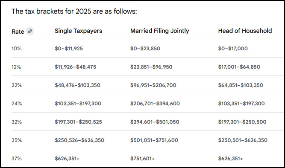Click the $197,301–$250,525 cell
285x168 pixels.
pyautogui.click(x=78, y=122)
